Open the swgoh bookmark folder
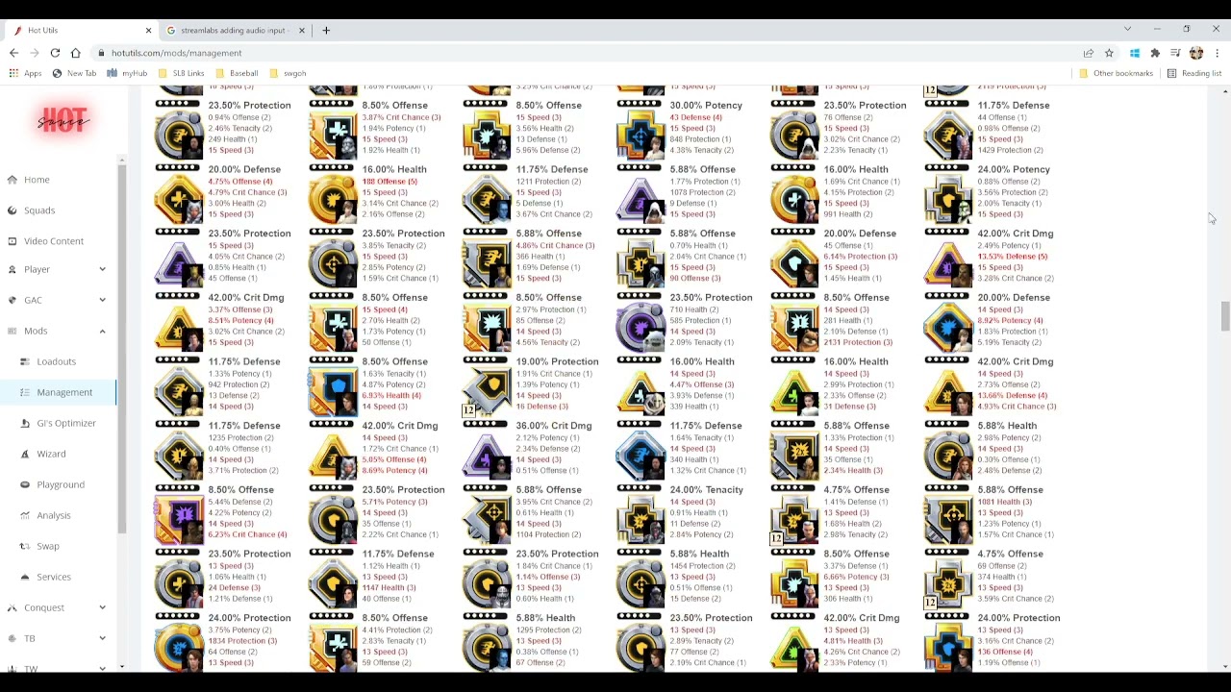 coord(289,73)
